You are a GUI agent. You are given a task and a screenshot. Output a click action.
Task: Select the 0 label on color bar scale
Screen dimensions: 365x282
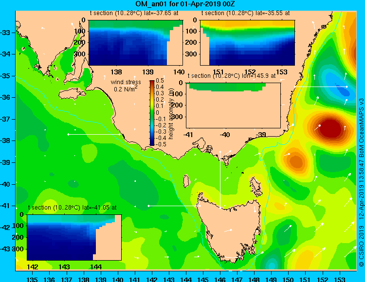[157, 113]
